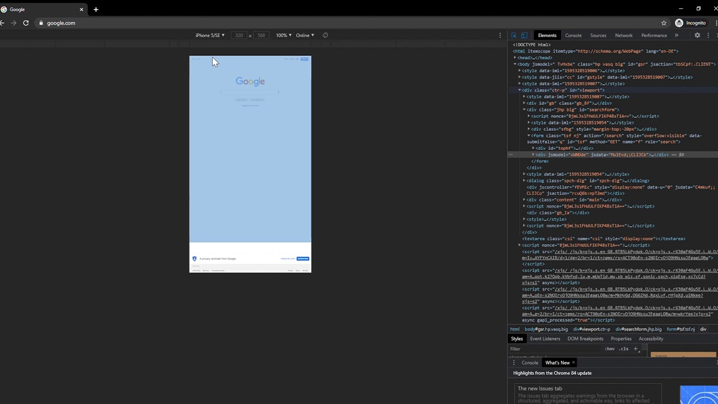Click the Google logo in emulated page
718x404 pixels.
click(250, 82)
